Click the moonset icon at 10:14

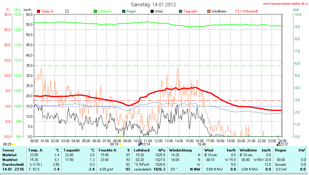pyautogui.click(x=140, y=144)
